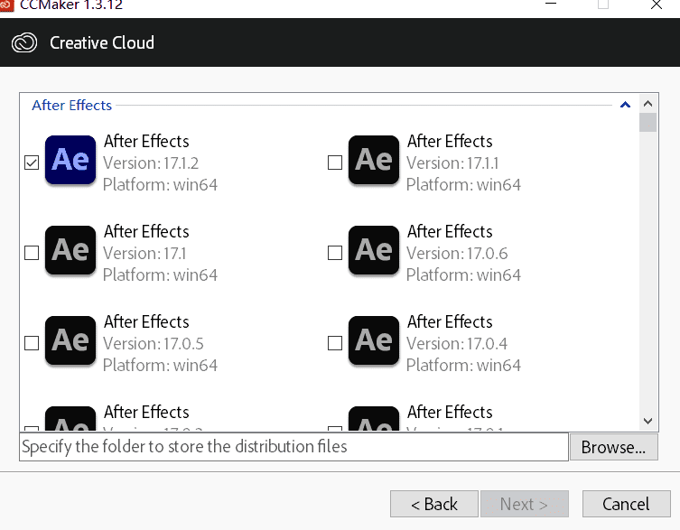Click Creative Cloud header title text
Image resolution: width=680 pixels, height=530 pixels.
[x=102, y=43]
